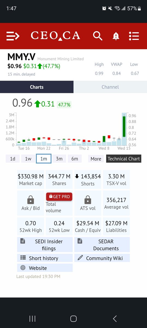Tap the Shorts down arrow icon
147x328 pixels.
coord(77,176)
